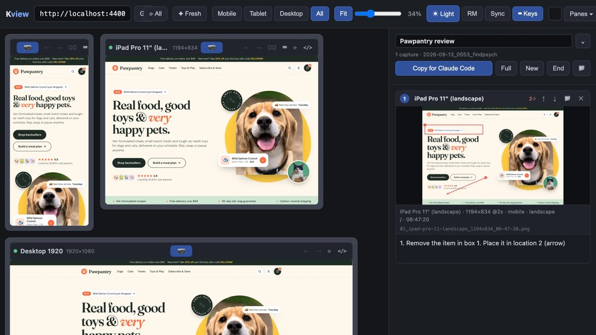Filter panes to Desktop devices
The image size is (596, 335).
click(291, 13)
